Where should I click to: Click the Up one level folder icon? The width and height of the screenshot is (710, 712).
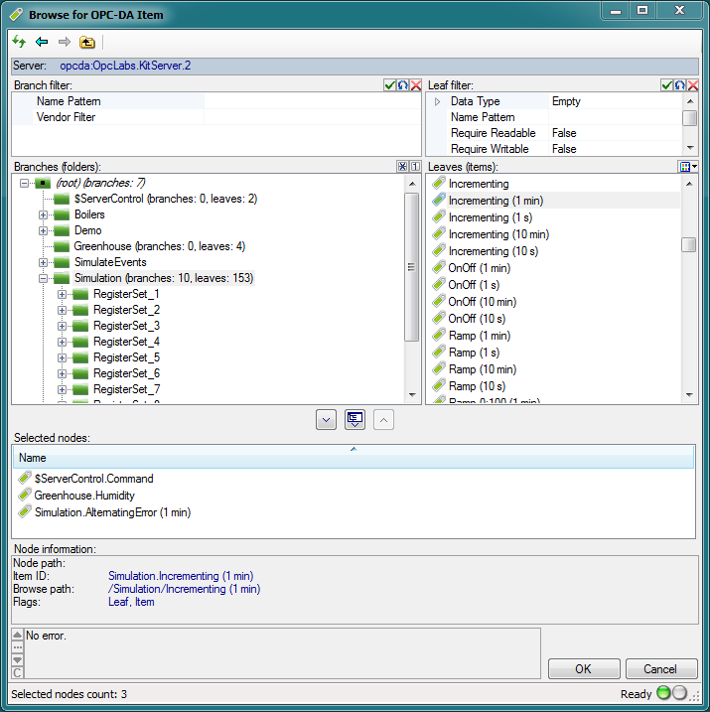[x=87, y=42]
